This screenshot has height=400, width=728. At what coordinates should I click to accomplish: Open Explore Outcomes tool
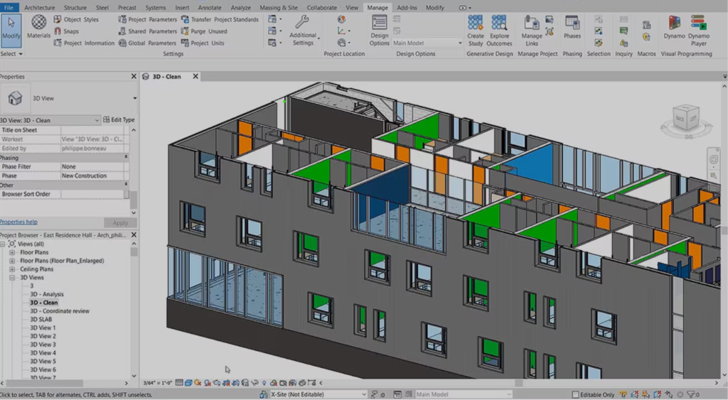click(499, 26)
